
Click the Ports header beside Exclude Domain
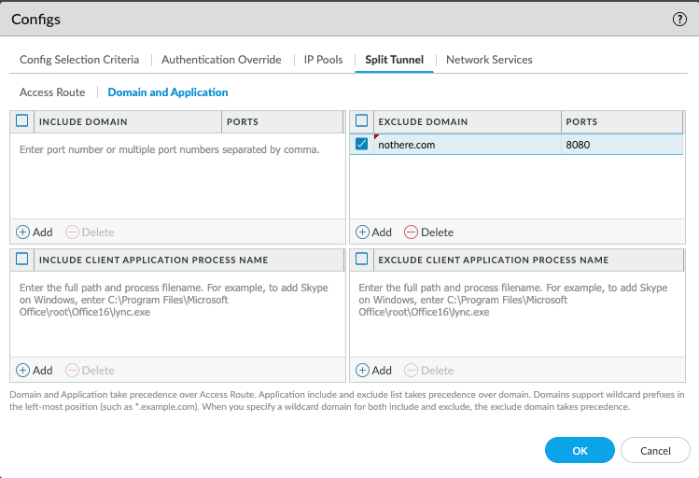click(x=622, y=121)
